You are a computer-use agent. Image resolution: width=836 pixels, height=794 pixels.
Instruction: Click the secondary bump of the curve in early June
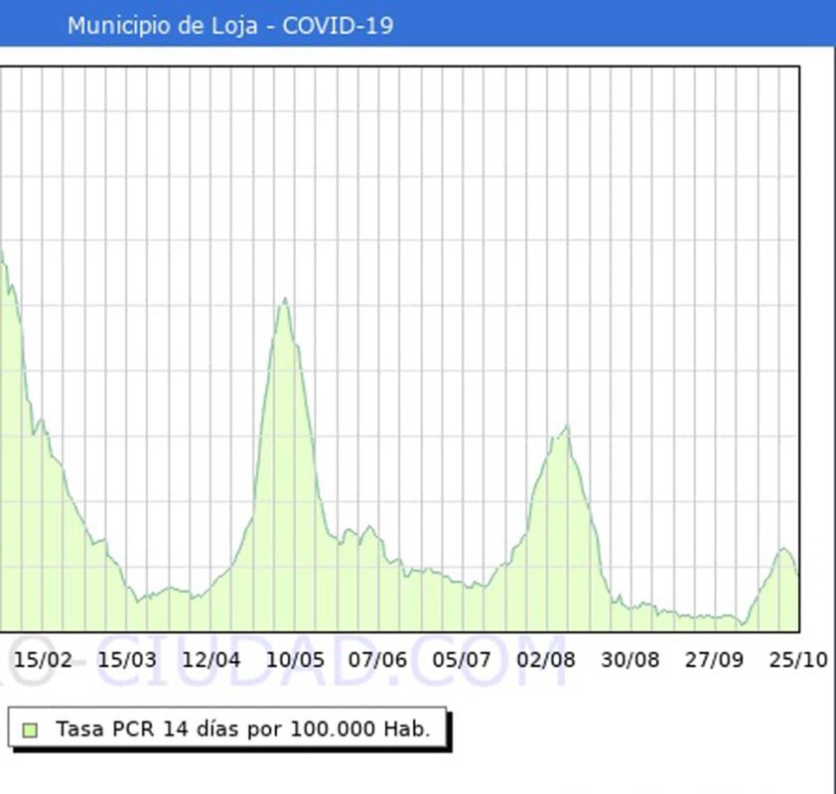pyautogui.click(x=369, y=528)
